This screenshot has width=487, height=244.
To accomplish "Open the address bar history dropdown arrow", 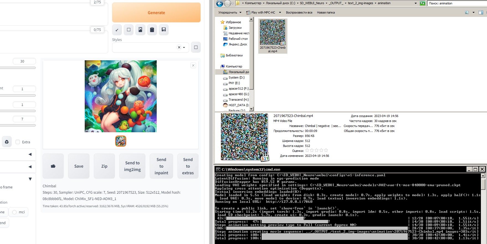I will (416, 3).
